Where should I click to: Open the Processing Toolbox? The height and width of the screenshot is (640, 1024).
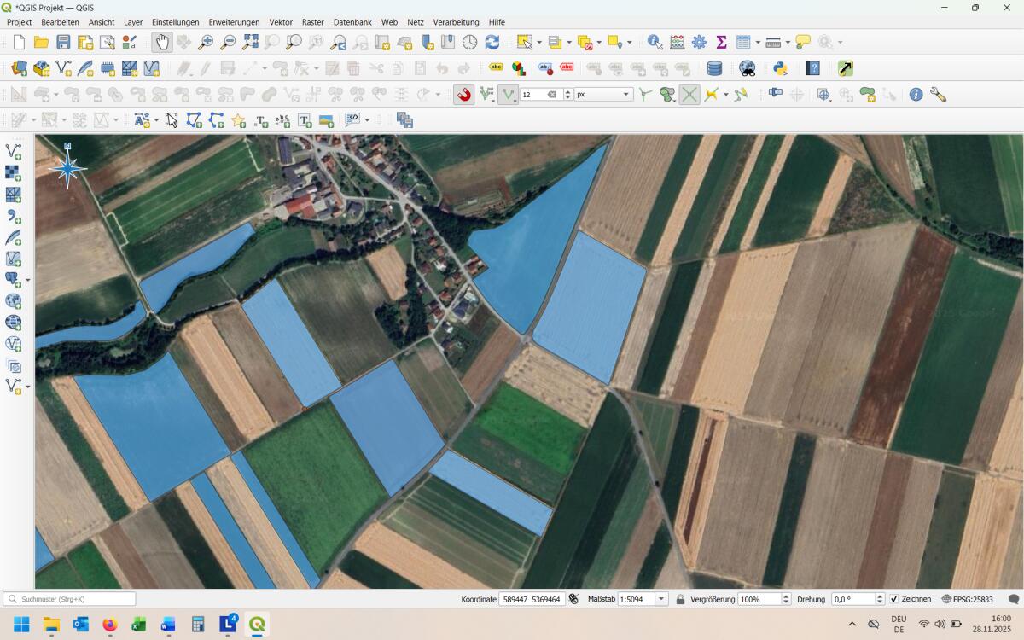[x=699, y=41]
